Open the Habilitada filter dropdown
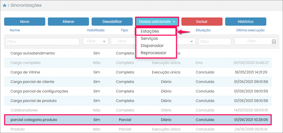The width and height of the screenshot is (283, 133). pos(95,41)
